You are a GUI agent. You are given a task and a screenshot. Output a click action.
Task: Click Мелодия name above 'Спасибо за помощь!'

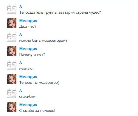[28, 105]
